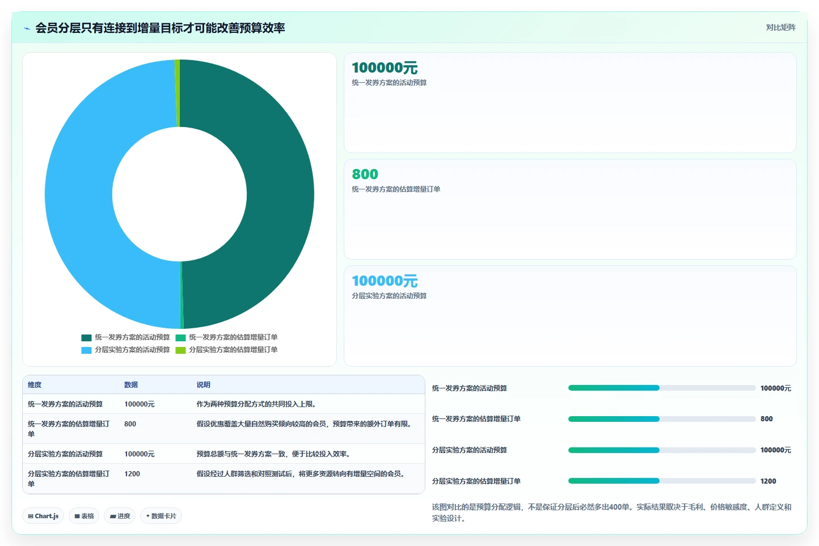Click the 对比矩阵 label in header

pyautogui.click(x=780, y=27)
